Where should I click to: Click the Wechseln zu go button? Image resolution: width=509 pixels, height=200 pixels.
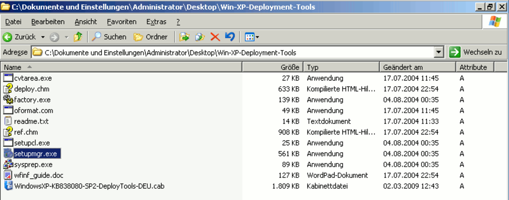tap(476, 52)
